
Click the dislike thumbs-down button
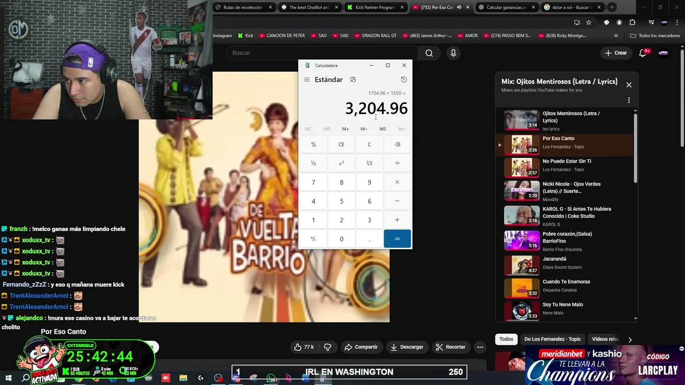[x=328, y=347]
